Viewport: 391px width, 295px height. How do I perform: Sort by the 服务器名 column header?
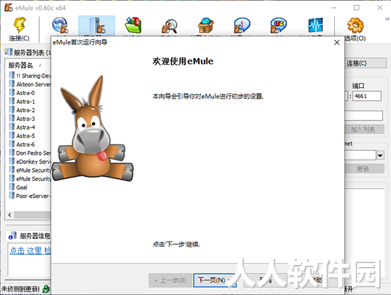click(x=21, y=66)
